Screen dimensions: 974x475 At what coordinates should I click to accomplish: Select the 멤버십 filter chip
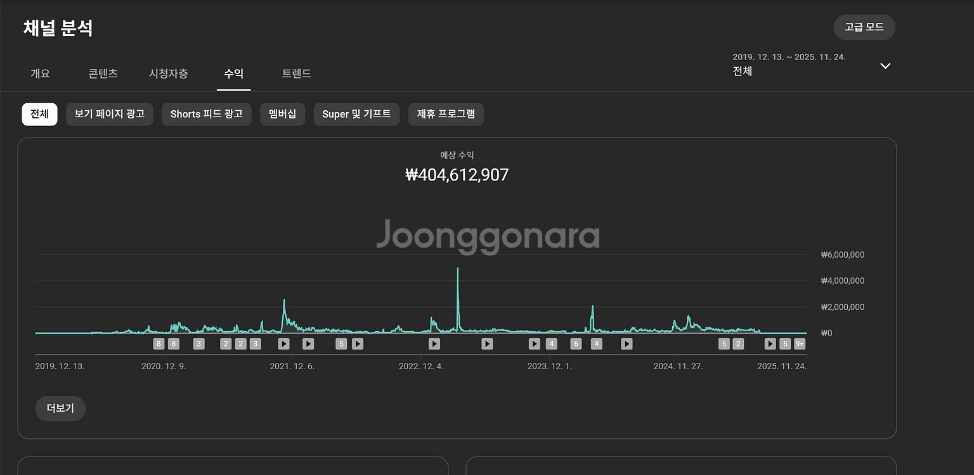[282, 114]
